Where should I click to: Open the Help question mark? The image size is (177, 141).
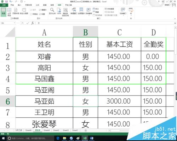[159, 1]
